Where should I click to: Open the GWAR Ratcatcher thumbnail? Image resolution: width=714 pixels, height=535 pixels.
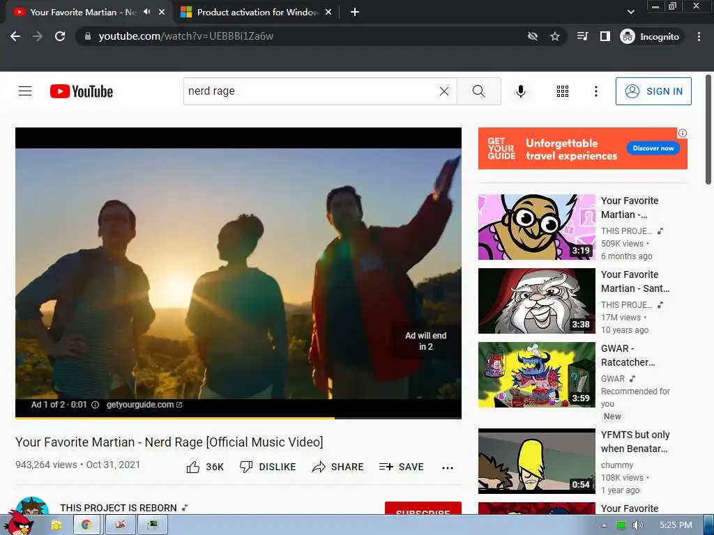tap(536, 374)
